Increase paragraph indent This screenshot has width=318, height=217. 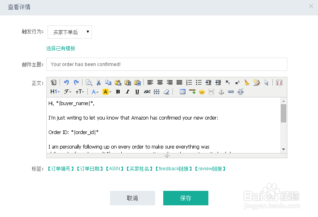208,82
